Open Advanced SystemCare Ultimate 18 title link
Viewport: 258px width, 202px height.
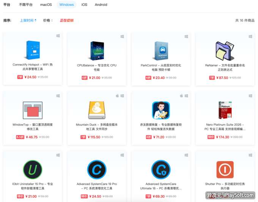point(161,186)
